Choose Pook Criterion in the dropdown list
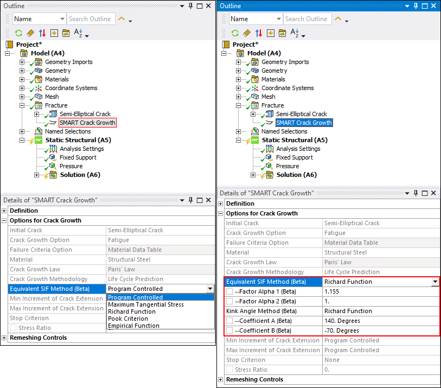 pyautogui.click(x=128, y=319)
